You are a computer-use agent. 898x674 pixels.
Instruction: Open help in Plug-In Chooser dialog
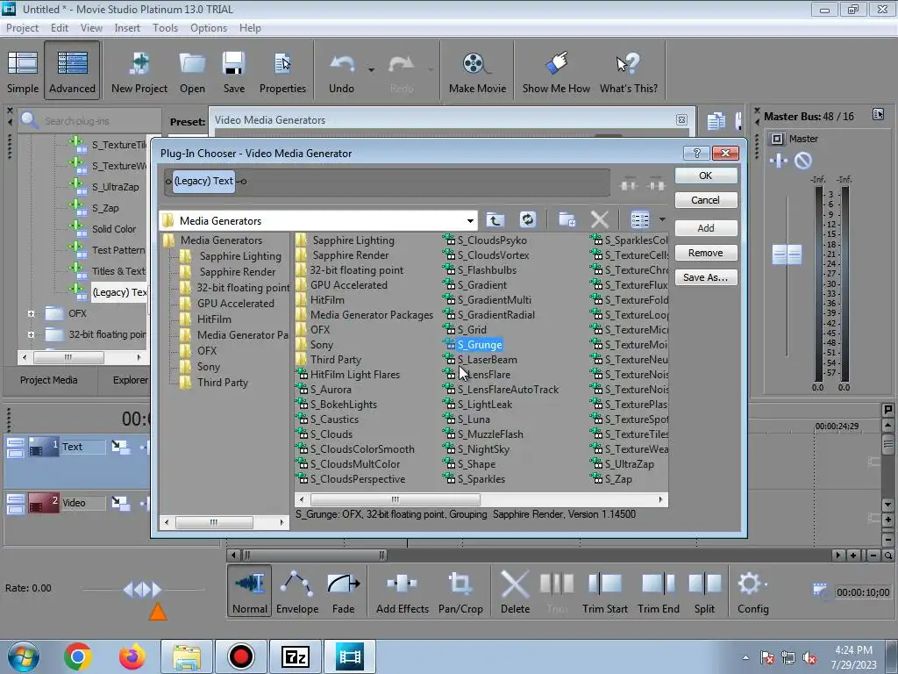(x=696, y=153)
